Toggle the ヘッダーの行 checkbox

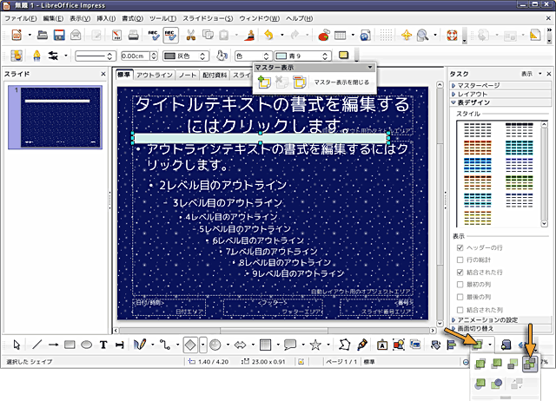pyautogui.click(x=460, y=247)
